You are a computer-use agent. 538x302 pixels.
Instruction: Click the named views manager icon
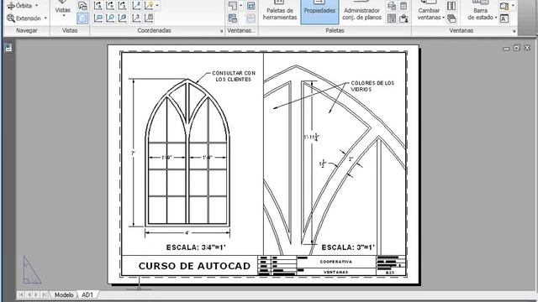pos(82,6)
